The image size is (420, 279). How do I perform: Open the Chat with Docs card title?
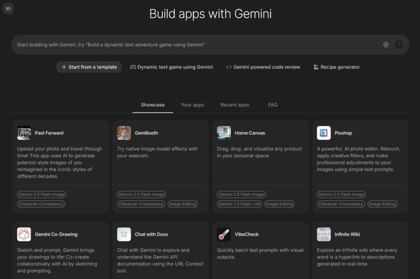coord(151,235)
